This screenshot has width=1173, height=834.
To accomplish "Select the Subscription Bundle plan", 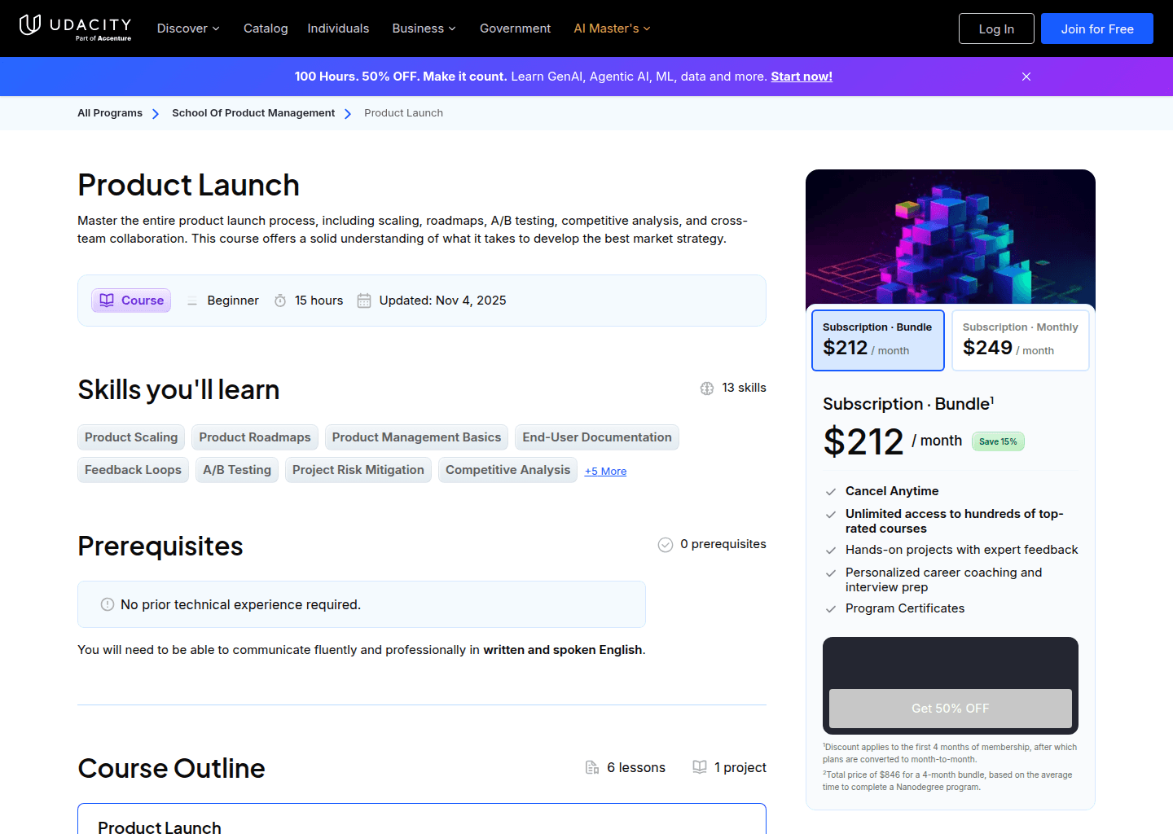I will click(x=877, y=340).
